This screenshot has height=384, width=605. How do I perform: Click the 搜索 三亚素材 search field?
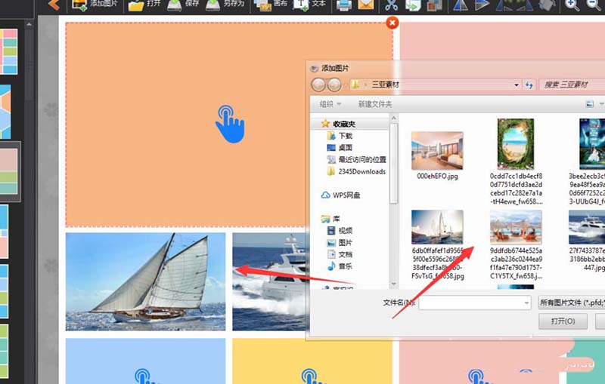click(x=572, y=84)
